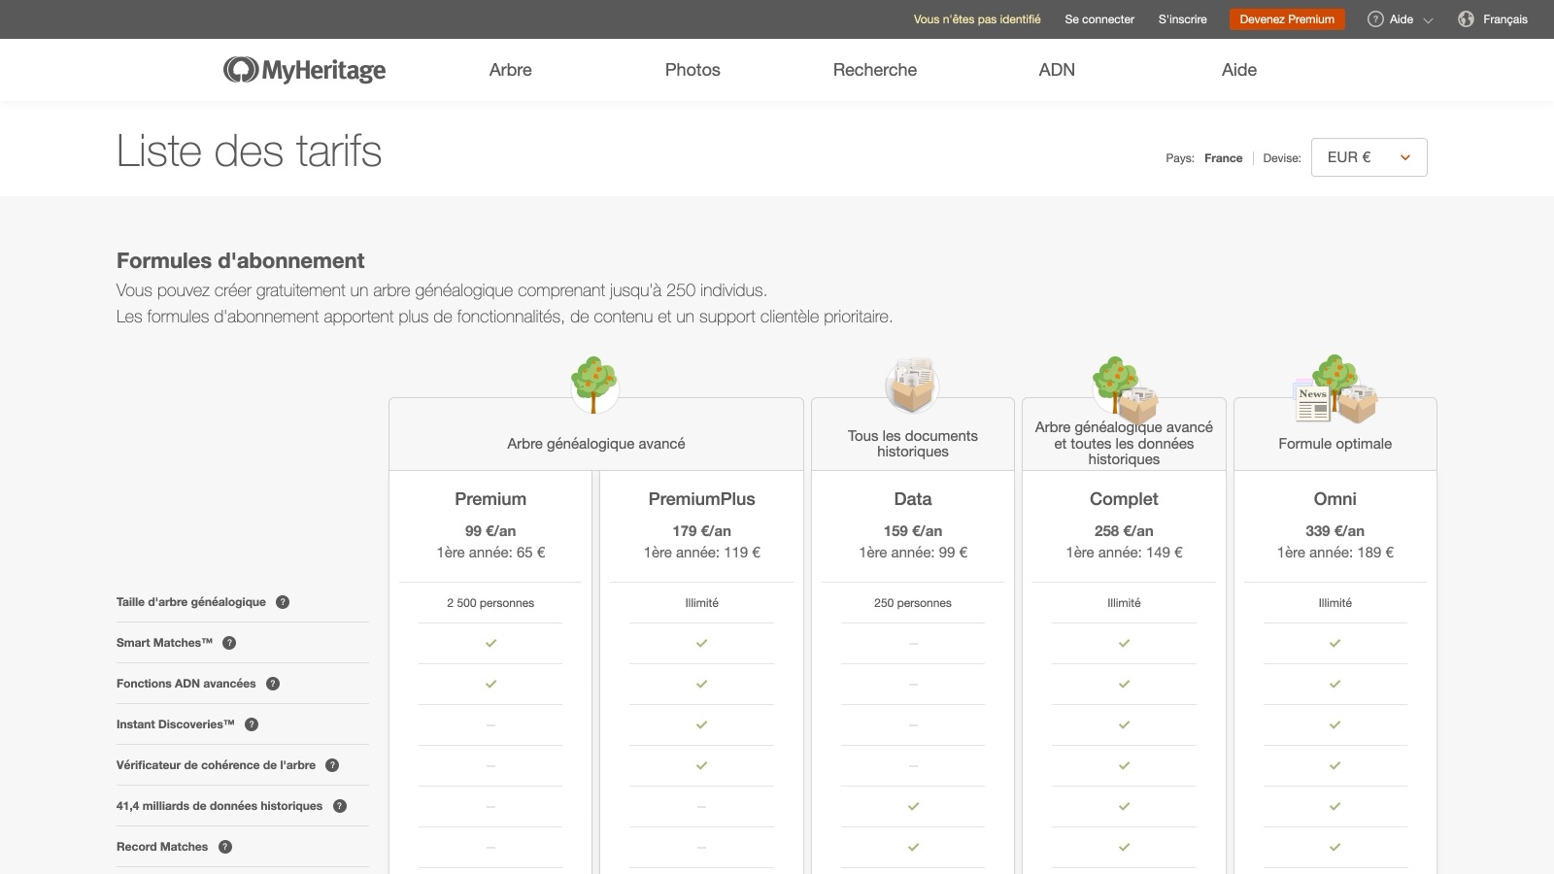This screenshot has height=874, width=1554.
Task: Click the 1ère année: 65 € text
Action: point(490,553)
